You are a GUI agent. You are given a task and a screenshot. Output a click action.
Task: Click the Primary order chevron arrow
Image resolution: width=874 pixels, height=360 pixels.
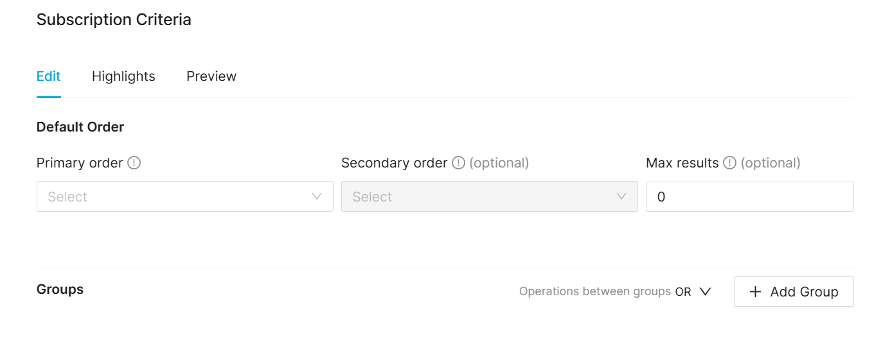[317, 196]
